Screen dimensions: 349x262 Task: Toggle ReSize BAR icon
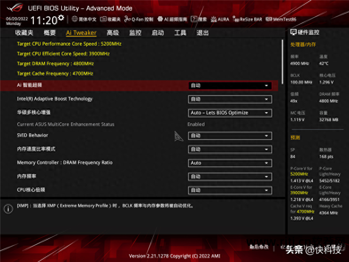[x=236, y=19]
